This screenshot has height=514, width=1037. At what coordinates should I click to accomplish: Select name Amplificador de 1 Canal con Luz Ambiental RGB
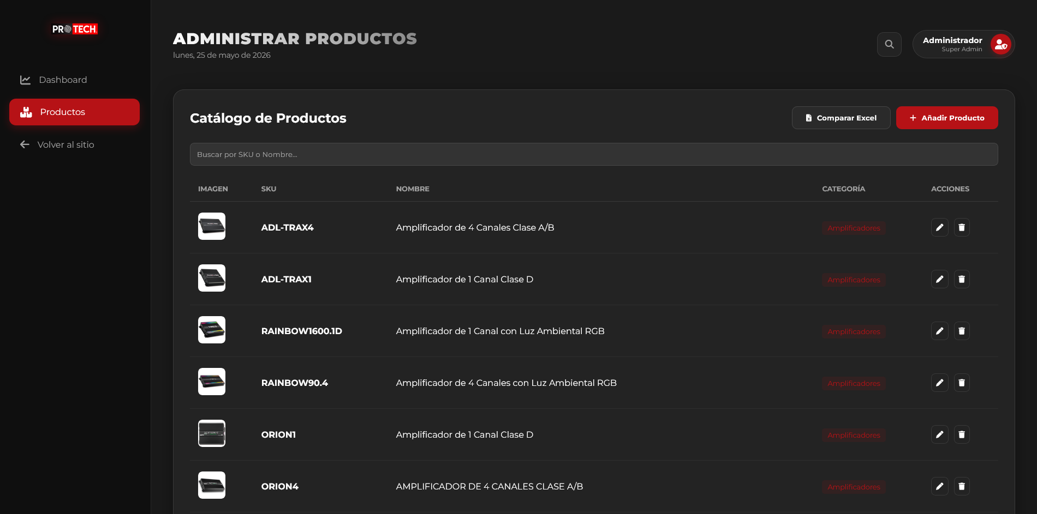pos(500,331)
